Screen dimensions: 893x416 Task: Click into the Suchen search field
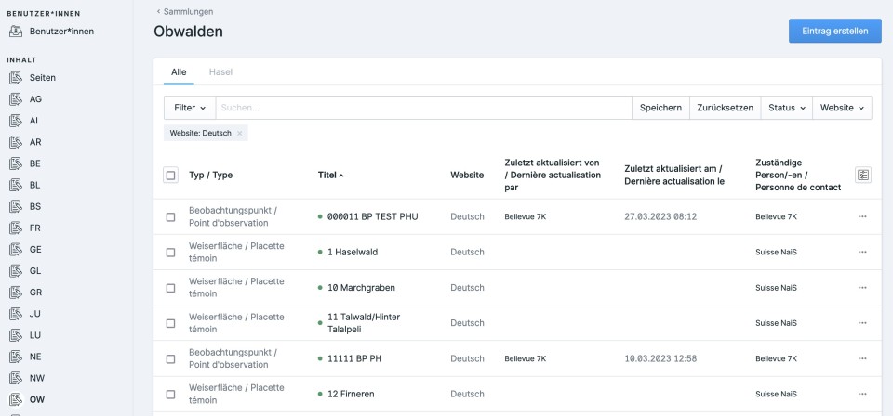(x=423, y=108)
